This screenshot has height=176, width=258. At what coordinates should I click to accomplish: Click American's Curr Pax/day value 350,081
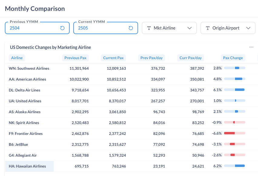tap(197, 79)
